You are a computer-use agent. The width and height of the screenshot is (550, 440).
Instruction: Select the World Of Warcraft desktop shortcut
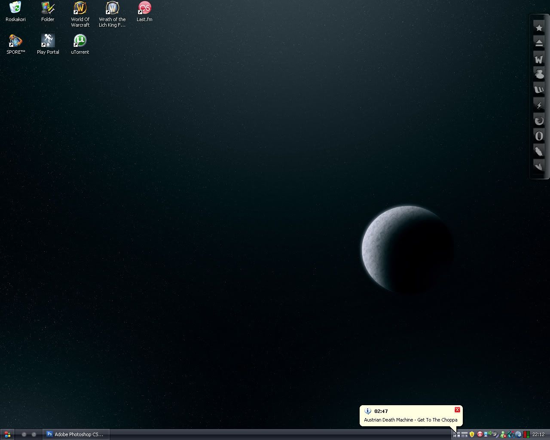click(x=80, y=8)
